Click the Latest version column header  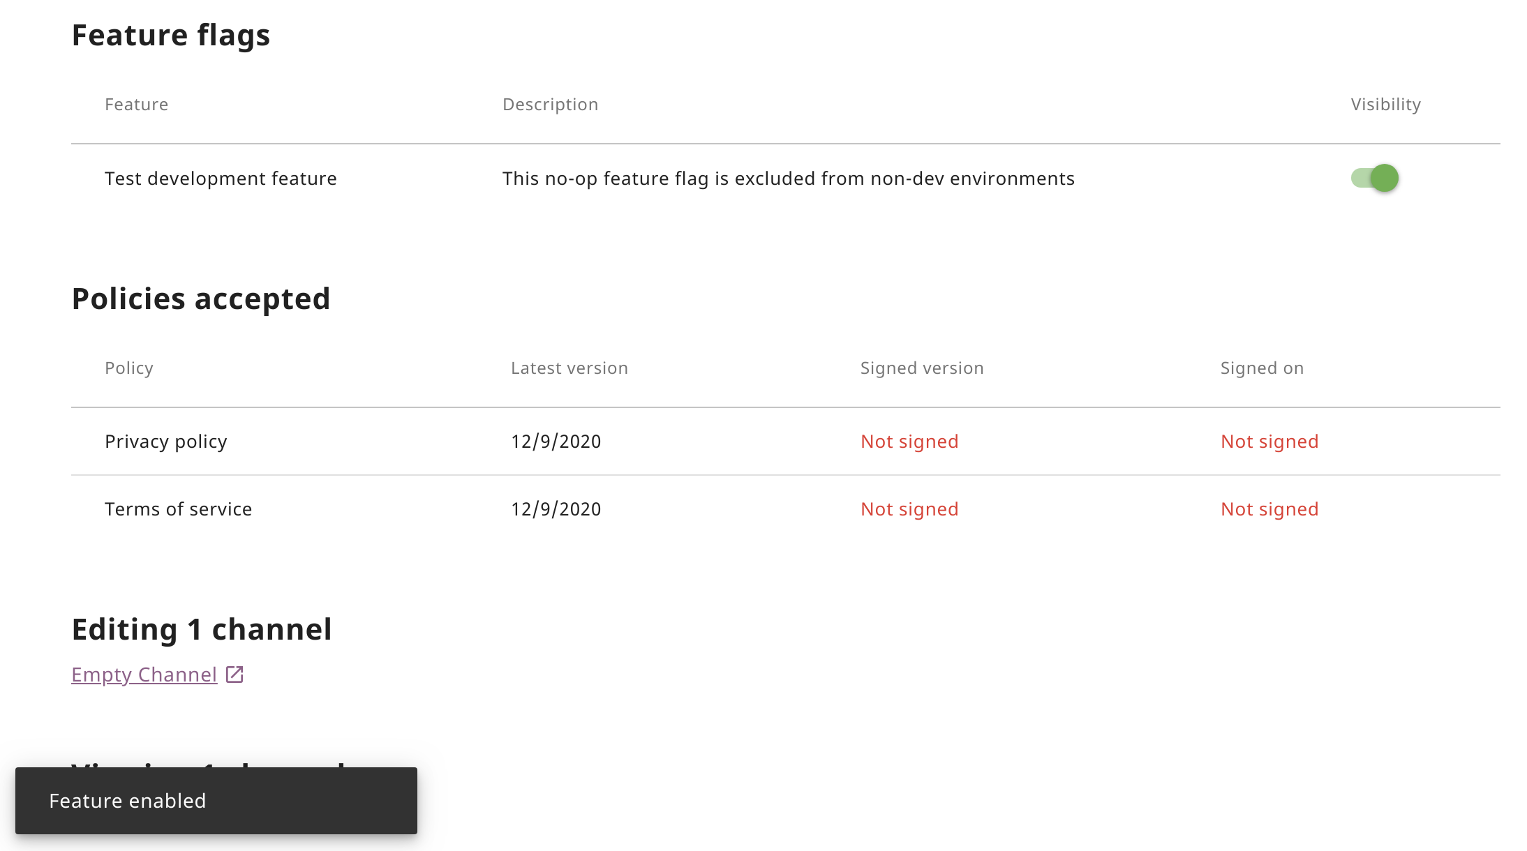click(x=569, y=368)
